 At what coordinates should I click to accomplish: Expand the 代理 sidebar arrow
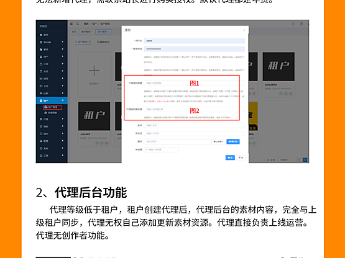coord(63,119)
